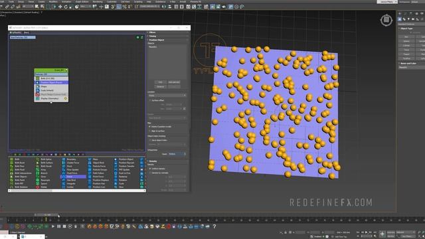Click the play icon in the bottom toolbar

(x=53, y=226)
